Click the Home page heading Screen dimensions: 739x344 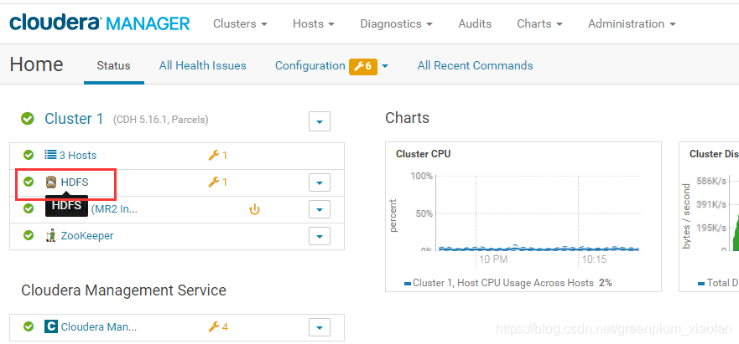(36, 64)
